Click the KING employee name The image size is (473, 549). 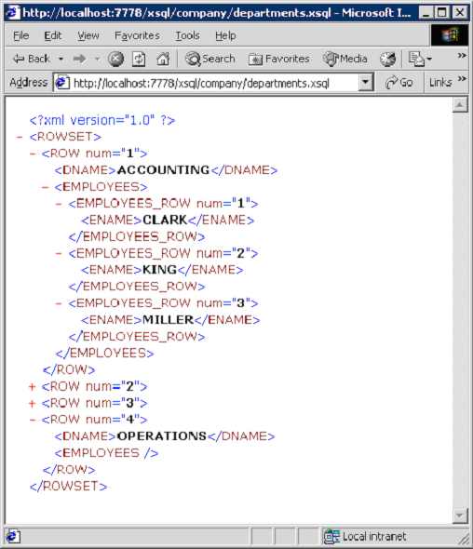tap(160, 270)
